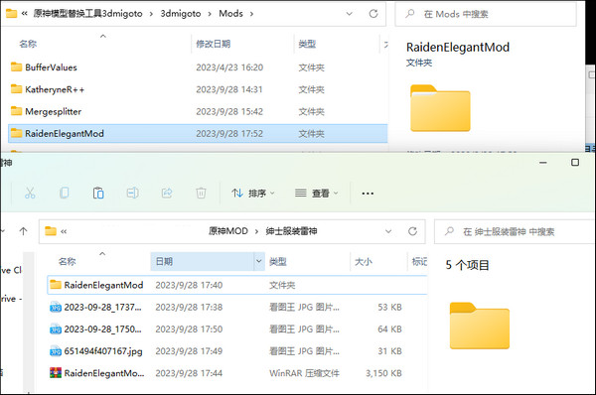Click the folder icon in upper address bar
Screen dimensions: 596x395
pyautogui.click(x=11, y=14)
